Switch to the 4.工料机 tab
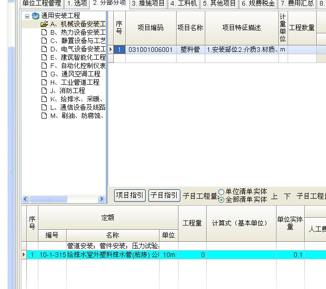 coord(184,3)
